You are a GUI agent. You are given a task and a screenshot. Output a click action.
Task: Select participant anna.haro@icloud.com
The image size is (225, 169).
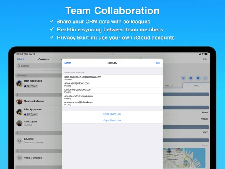pyautogui.click(x=112, y=84)
